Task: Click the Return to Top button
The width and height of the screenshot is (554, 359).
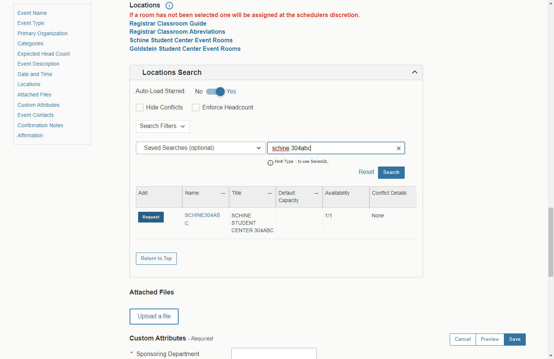Action: pyautogui.click(x=156, y=258)
